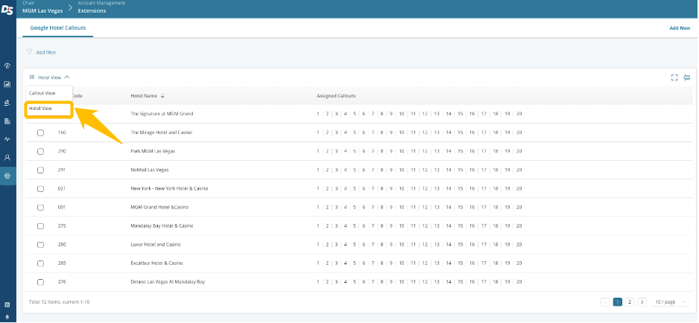Screen dimensions: 699x323
Task: Click hotel code 021
Action: [x=62, y=189]
